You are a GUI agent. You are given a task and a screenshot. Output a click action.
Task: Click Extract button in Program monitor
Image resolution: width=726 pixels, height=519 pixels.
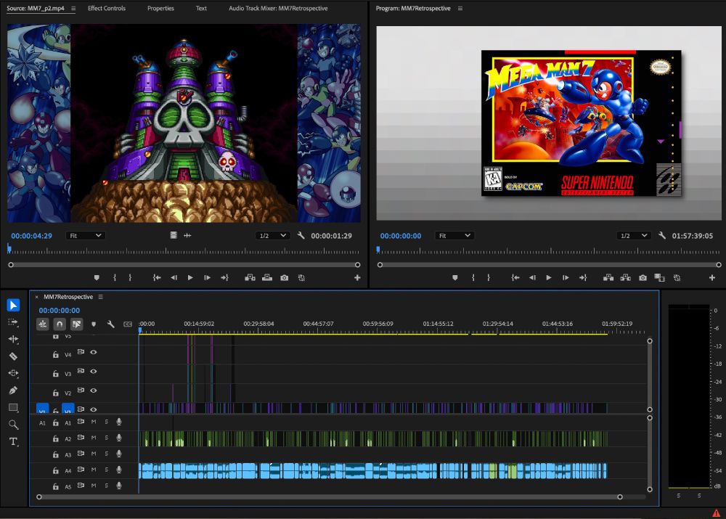(626, 278)
